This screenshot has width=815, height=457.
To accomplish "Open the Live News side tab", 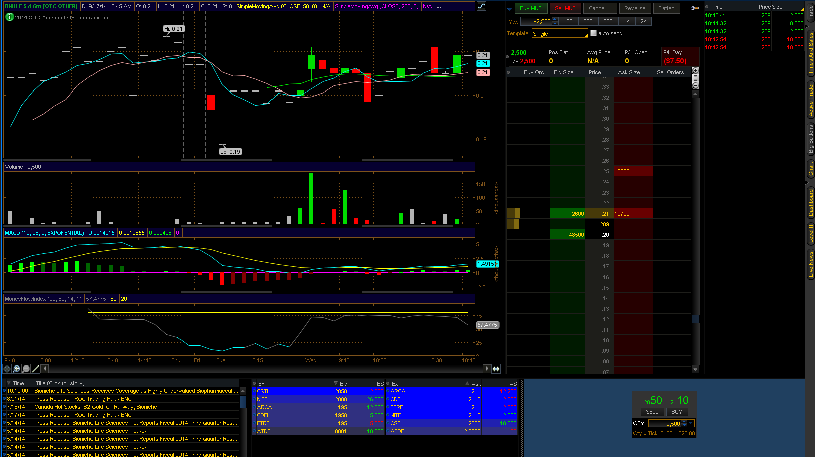I will click(810, 264).
